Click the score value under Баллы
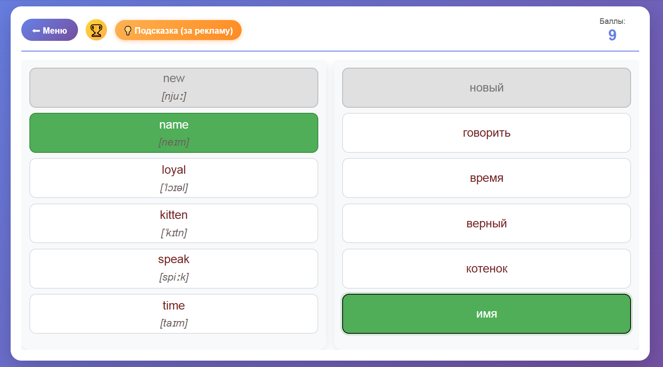The height and width of the screenshot is (367, 663). pyautogui.click(x=612, y=35)
